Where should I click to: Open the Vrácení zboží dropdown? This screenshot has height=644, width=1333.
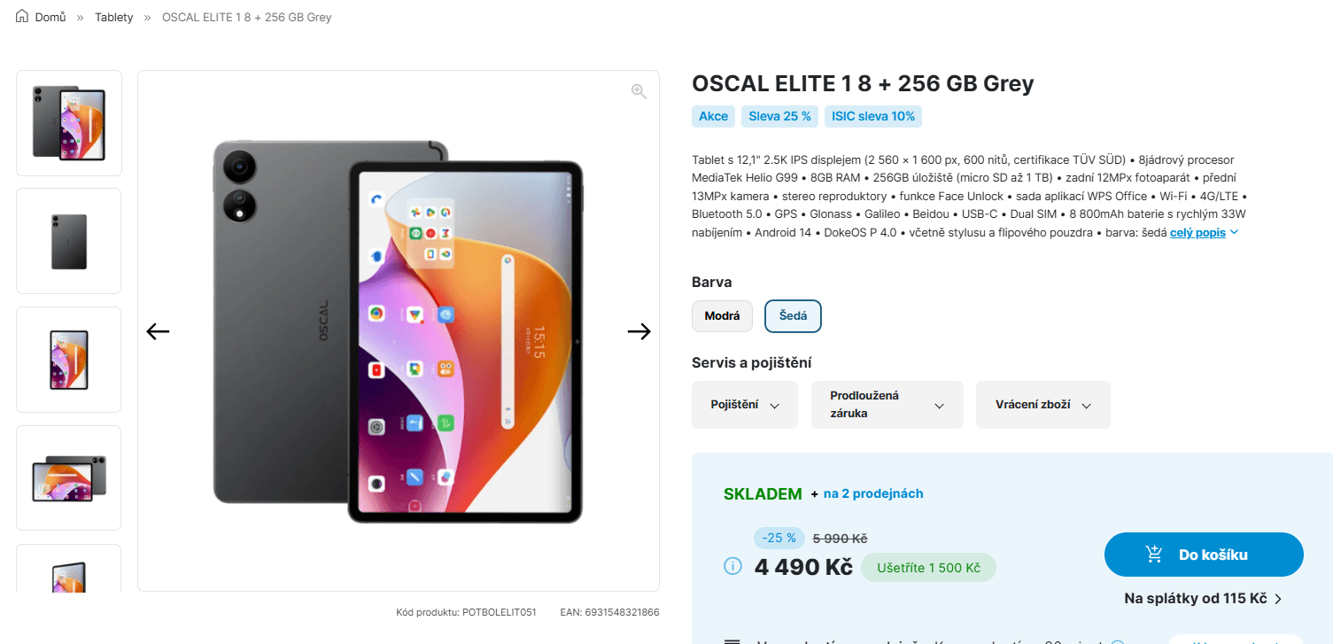click(x=1042, y=405)
